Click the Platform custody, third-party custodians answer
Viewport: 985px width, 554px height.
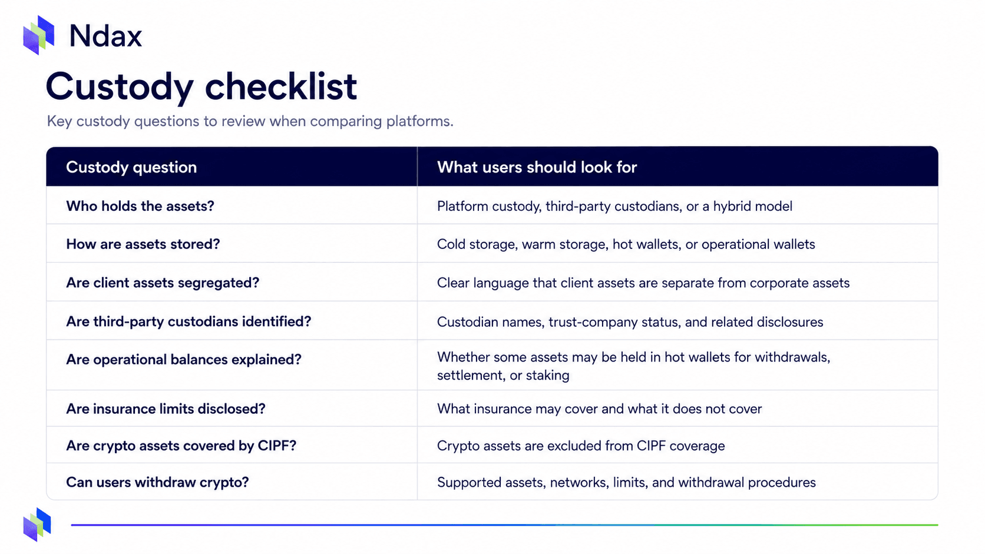pyautogui.click(x=614, y=206)
